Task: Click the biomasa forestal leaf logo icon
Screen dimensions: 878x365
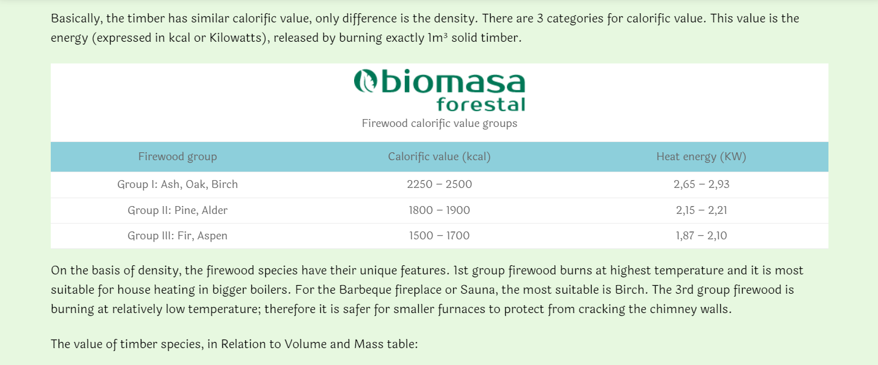Action: [364, 81]
